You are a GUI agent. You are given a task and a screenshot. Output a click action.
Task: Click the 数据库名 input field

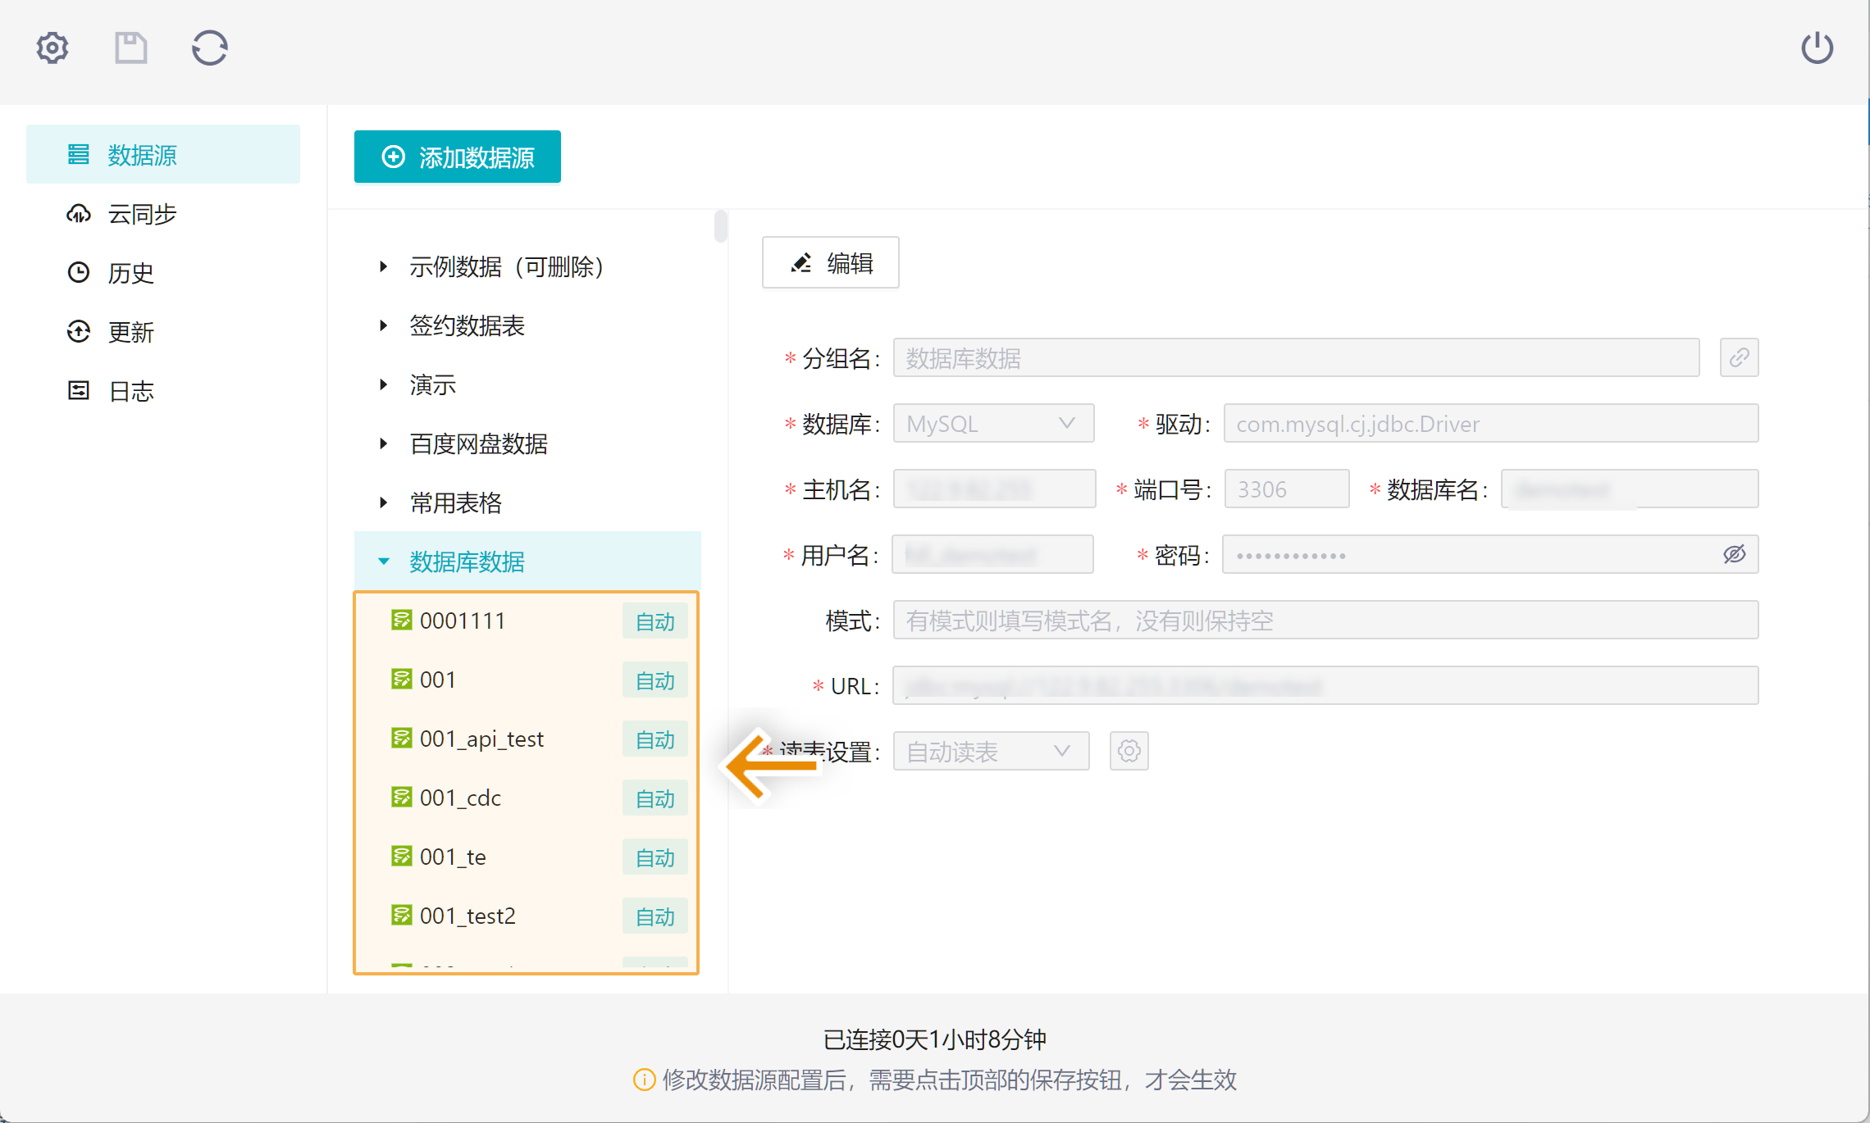[x=1630, y=489]
